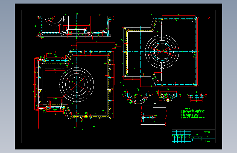Select the middle half-round section detail
237x153 pixels.
click(168, 95)
